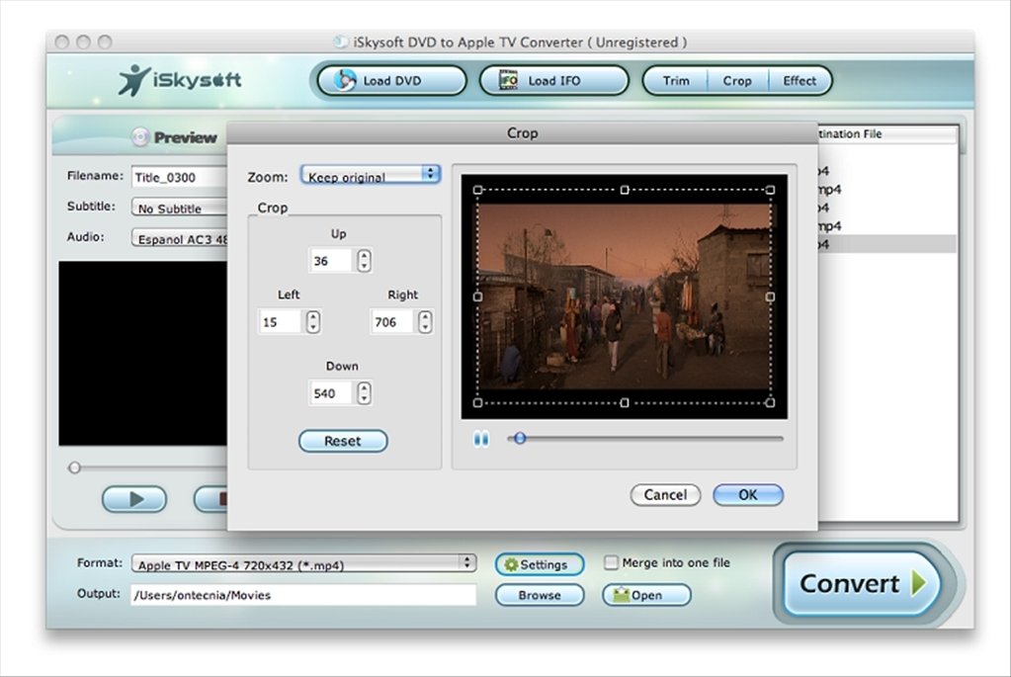Image resolution: width=1011 pixels, height=677 pixels.
Task: Open the Trim tool
Action: (x=676, y=81)
